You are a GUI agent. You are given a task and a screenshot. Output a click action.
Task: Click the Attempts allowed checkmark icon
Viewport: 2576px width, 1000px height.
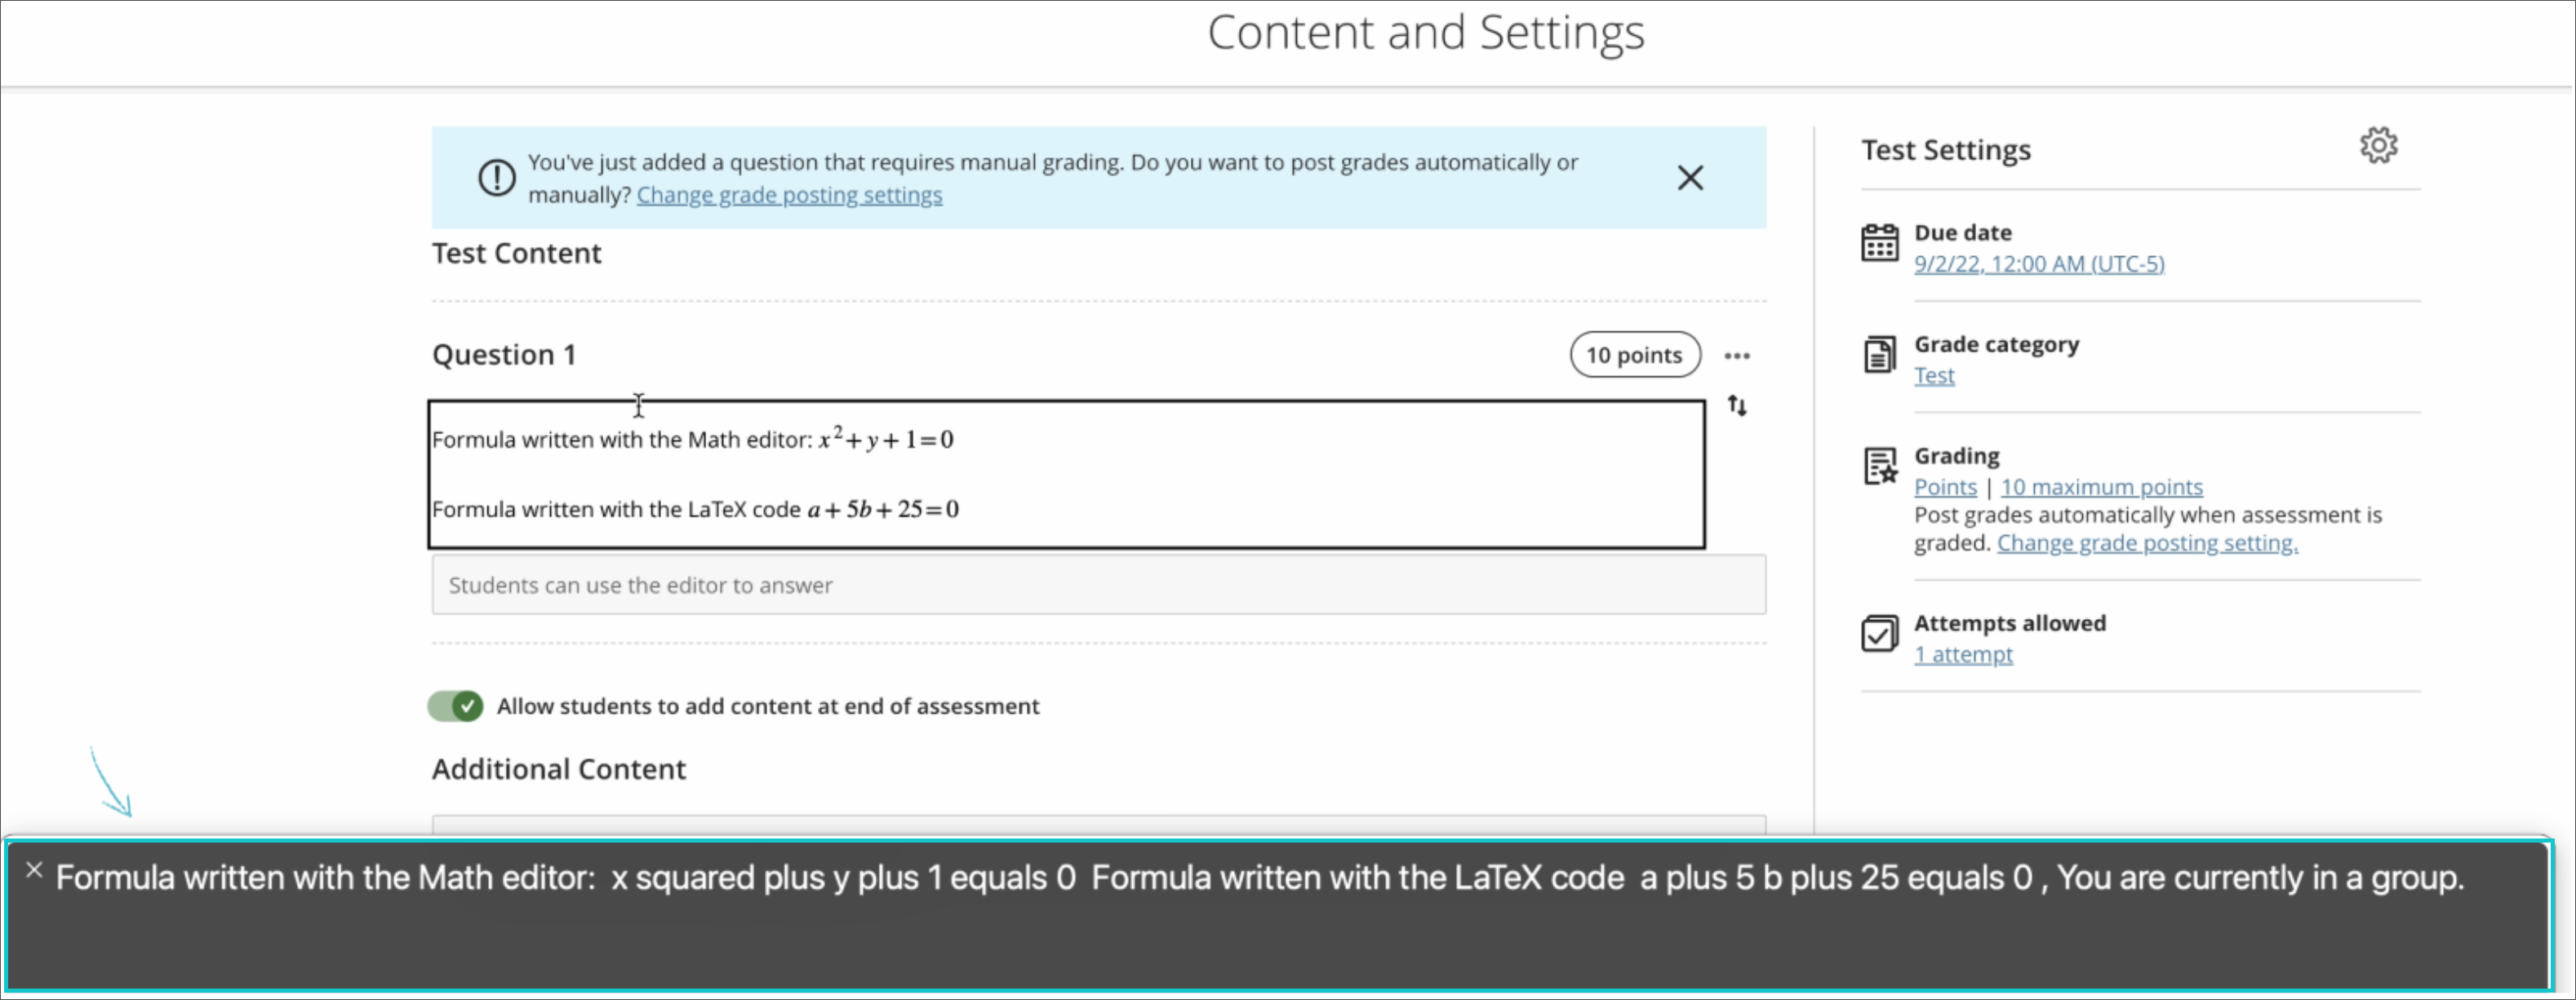1879,634
